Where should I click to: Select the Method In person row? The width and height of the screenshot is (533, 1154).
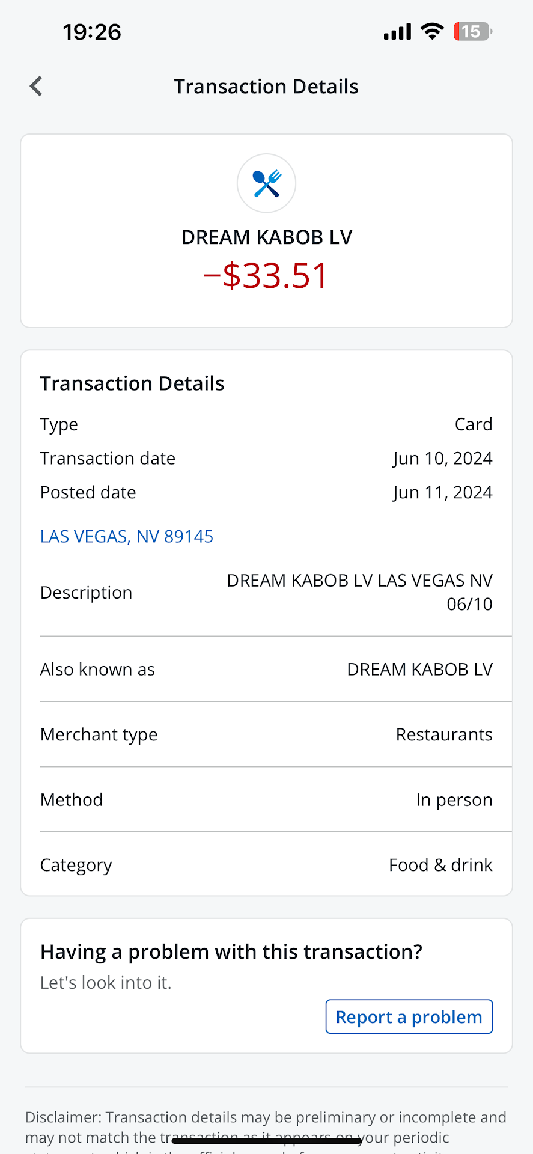pos(266,800)
